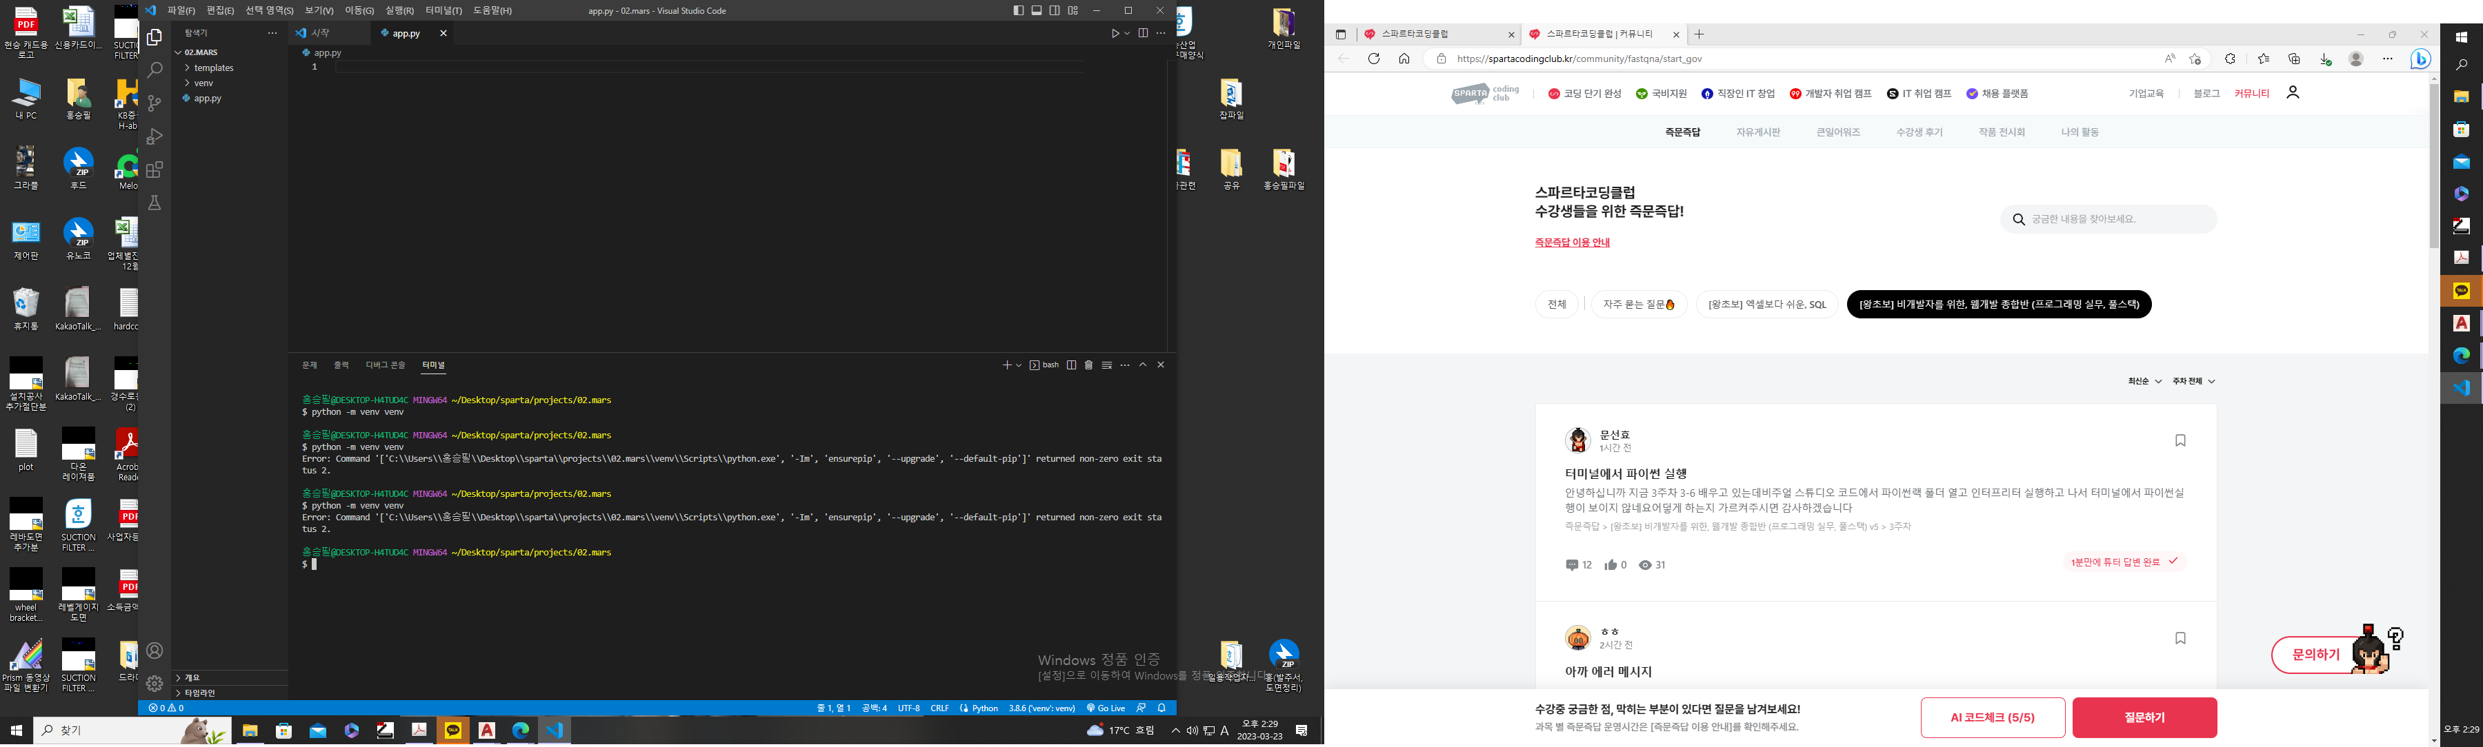Expand the 타임라인 section in Explorer
Screen dimensions: 2483x747
[x=230, y=693]
